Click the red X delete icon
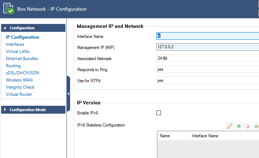Screen dimensions: 259x158 pyautogui.click(x=248, y=126)
